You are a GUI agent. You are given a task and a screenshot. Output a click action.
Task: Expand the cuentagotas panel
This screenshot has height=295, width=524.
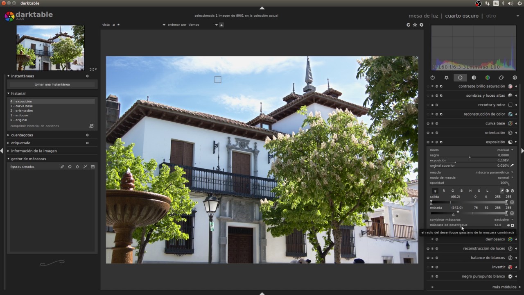click(9, 135)
